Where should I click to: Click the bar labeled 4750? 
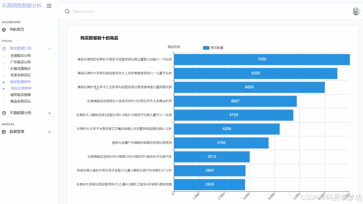point(233,115)
